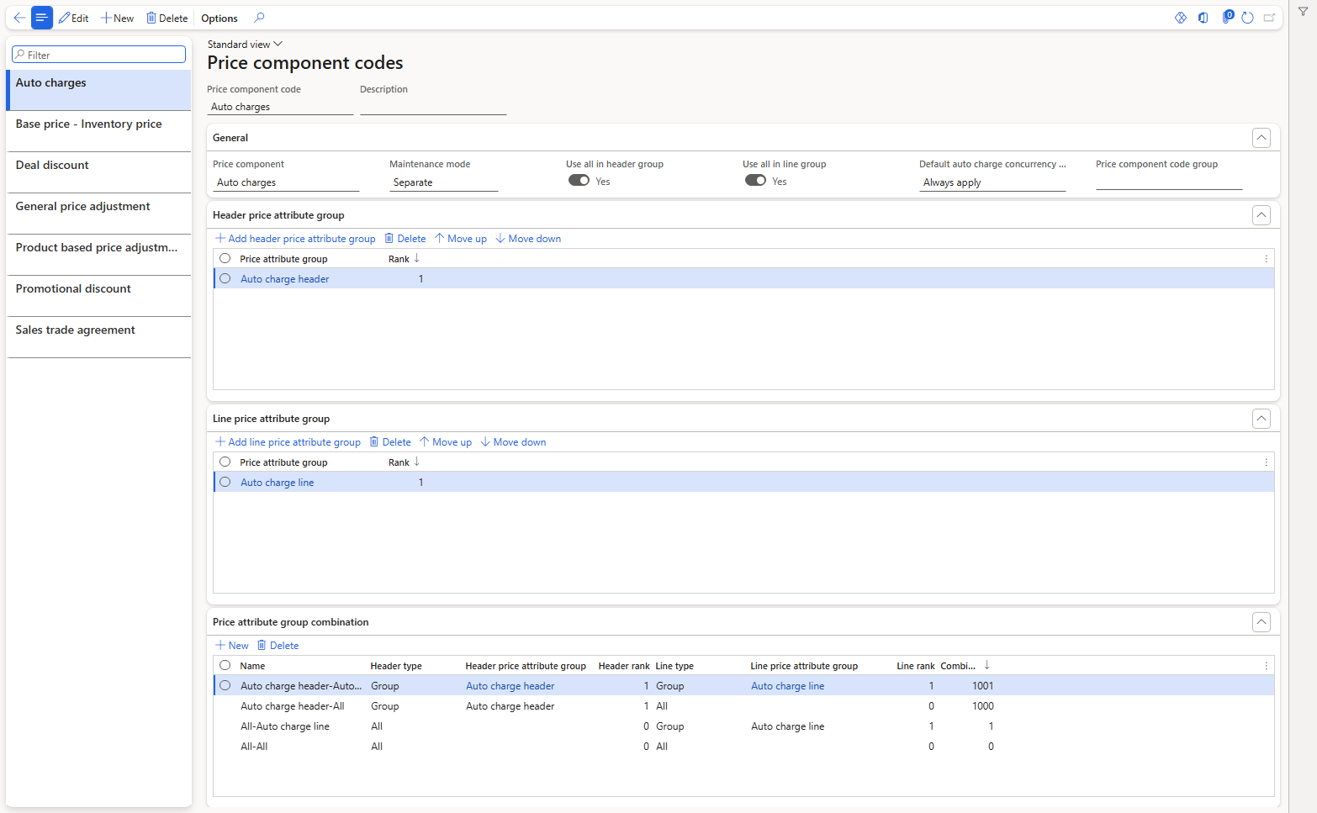Select the Auto charge header-Auto... row radio
The image size is (1317, 813).
coord(225,685)
